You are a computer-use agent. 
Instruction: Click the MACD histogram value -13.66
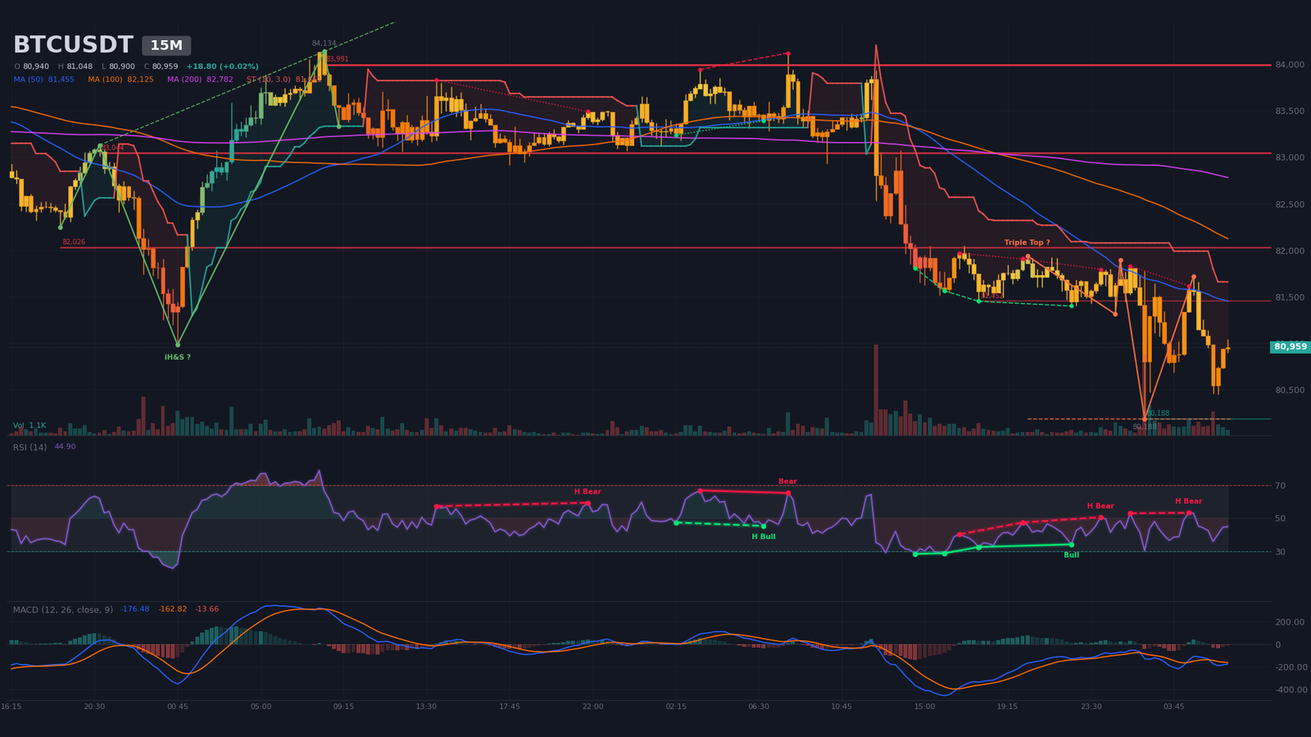tap(207, 609)
